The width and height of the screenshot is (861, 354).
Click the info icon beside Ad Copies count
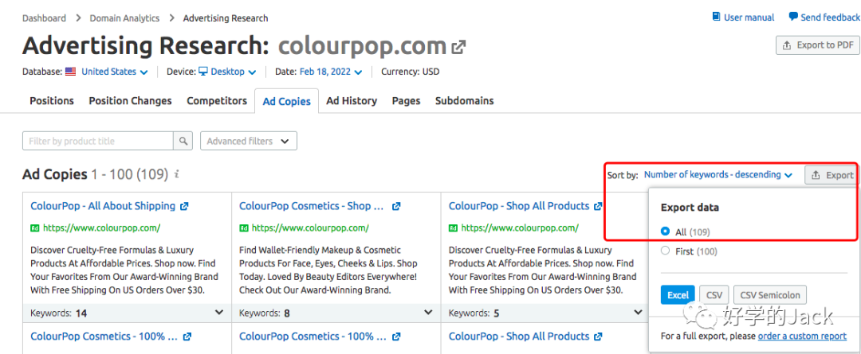tap(176, 174)
